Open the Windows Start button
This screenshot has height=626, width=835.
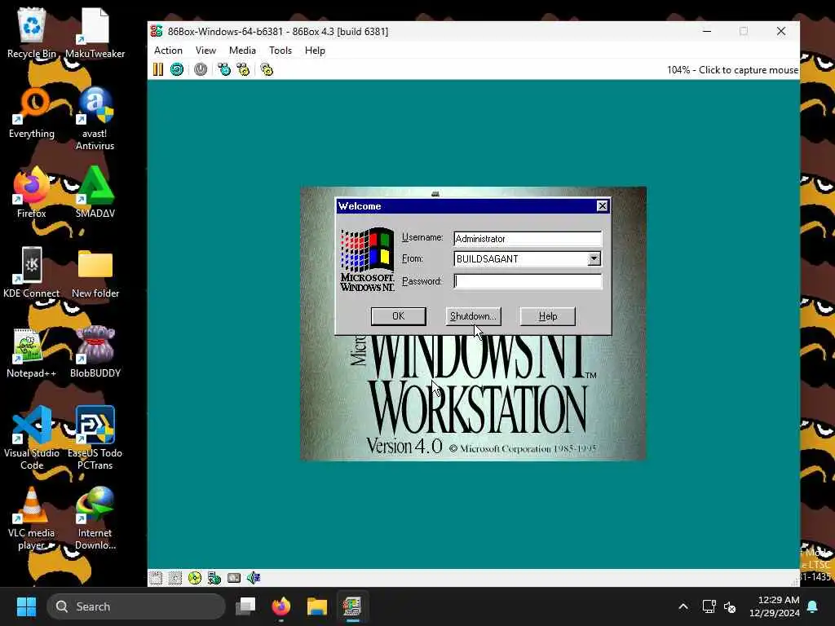click(26, 606)
